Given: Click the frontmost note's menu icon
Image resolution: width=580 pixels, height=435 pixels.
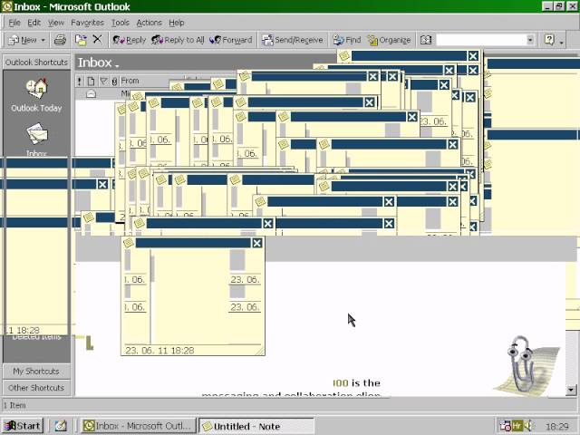Looking at the screenshot, I should tap(129, 243).
